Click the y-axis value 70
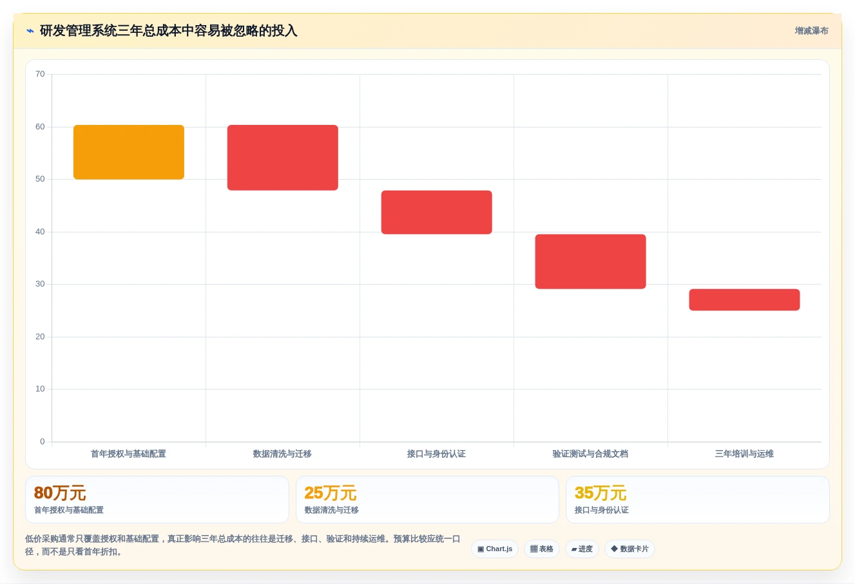Viewport: 855px width, 584px height. (x=40, y=74)
